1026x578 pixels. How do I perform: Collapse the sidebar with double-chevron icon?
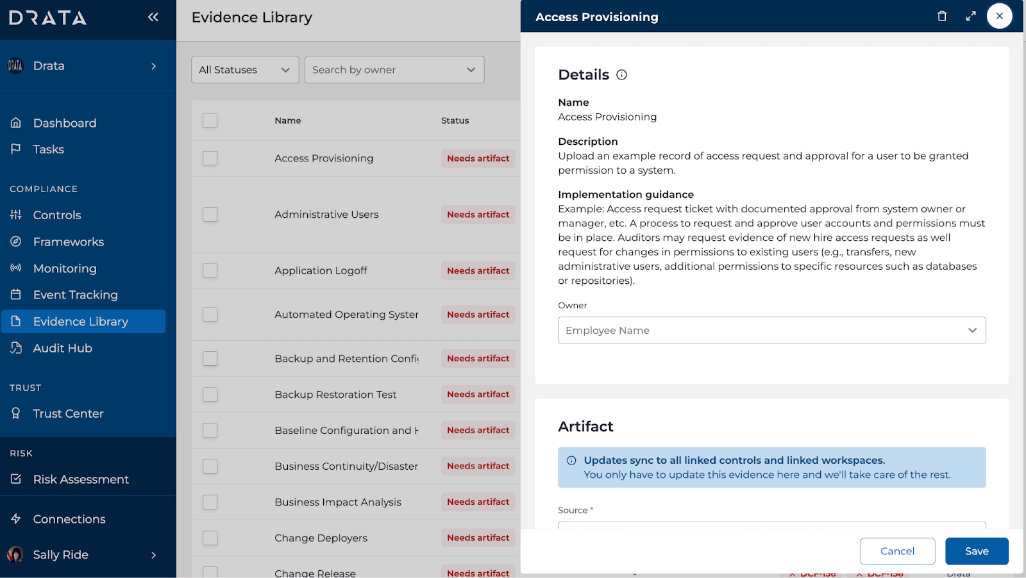coord(153,17)
